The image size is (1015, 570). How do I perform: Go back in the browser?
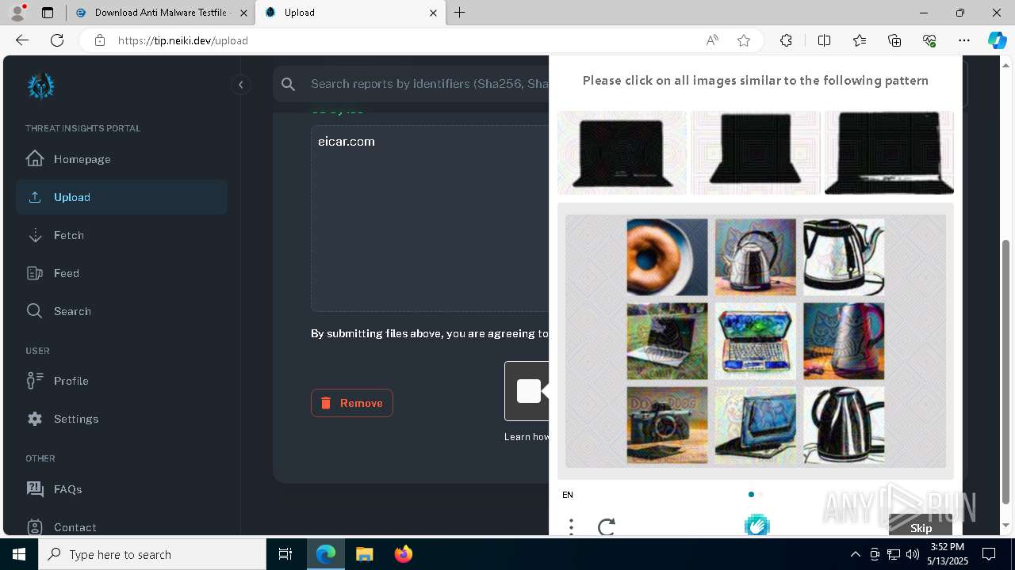pos(22,40)
